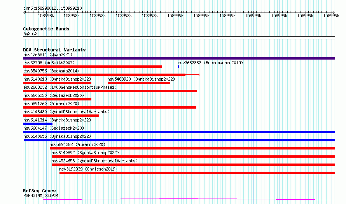Viewport: 346px width, 204px height.
Task: Click the chr6:158998012..158999210 region label
Action: [x=52, y=8]
